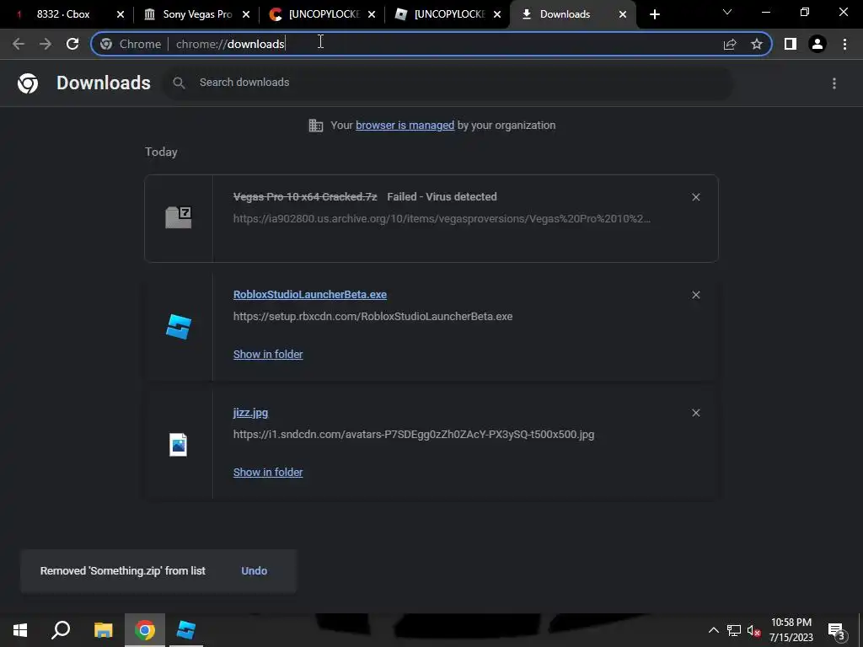
Task: Show jizz.jpg in folder
Action: 268,472
